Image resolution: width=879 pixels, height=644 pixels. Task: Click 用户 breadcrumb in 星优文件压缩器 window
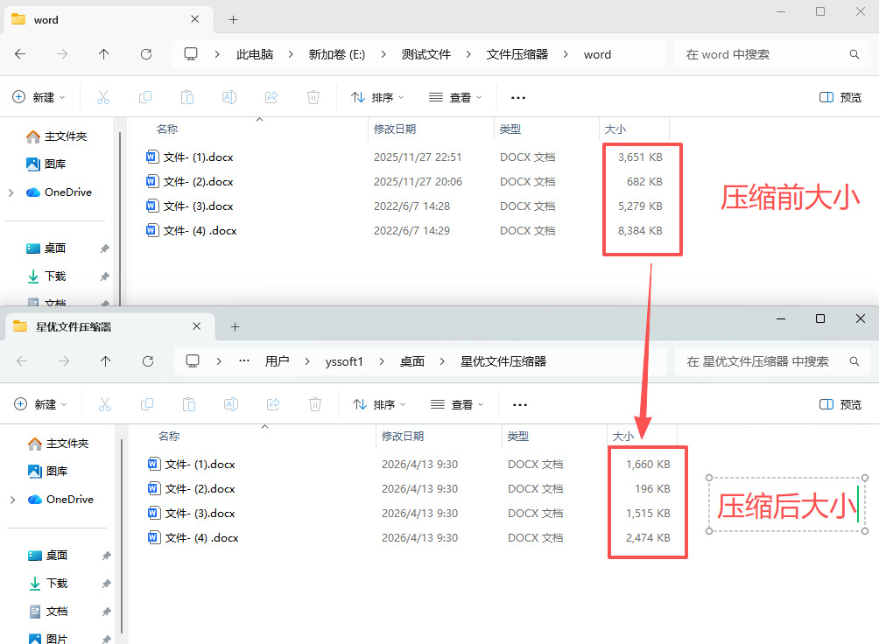pyautogui.click(x=277, y=361)
